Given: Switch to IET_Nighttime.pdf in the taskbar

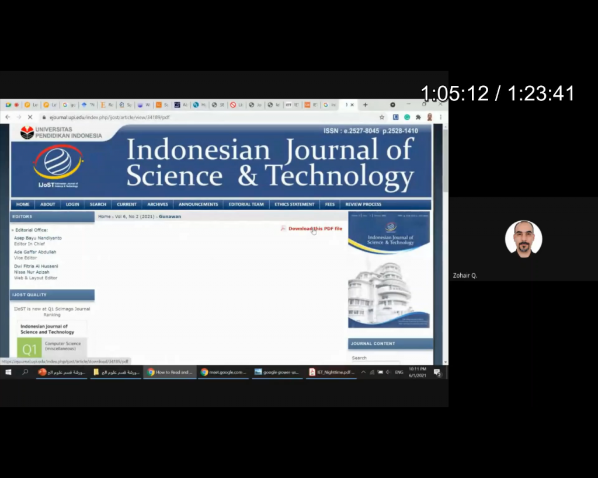Looking at the screenshot, I should point(331,372).
